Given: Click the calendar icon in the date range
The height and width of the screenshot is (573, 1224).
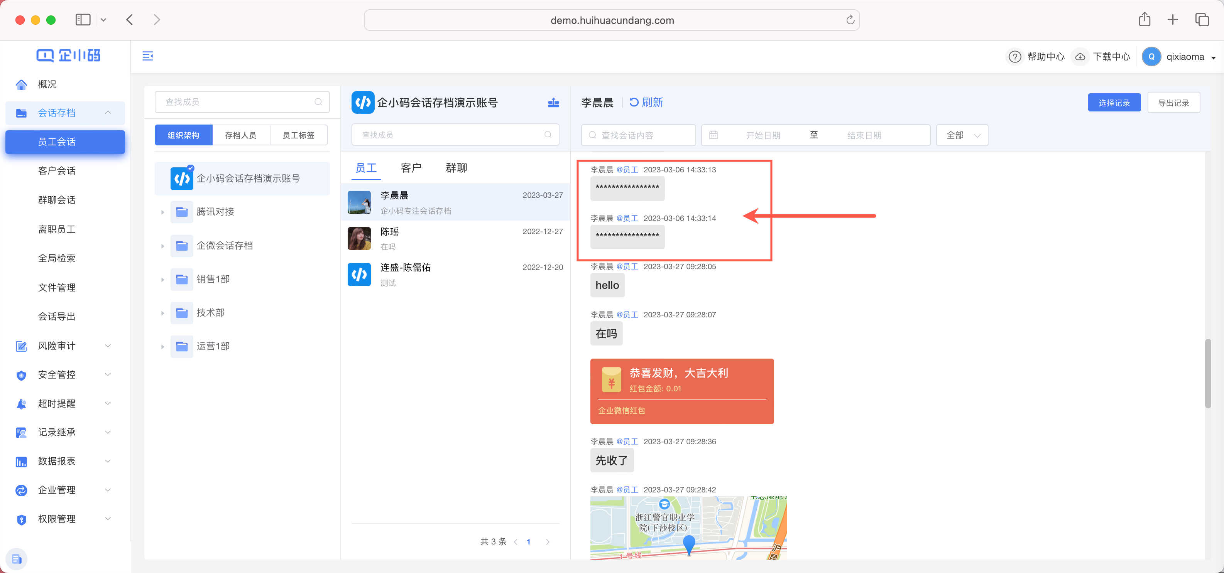Looking at the screenshot, I should pos(713,135).
